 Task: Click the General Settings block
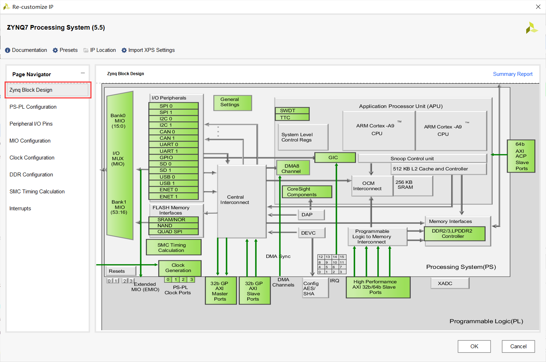pos(232,103)
